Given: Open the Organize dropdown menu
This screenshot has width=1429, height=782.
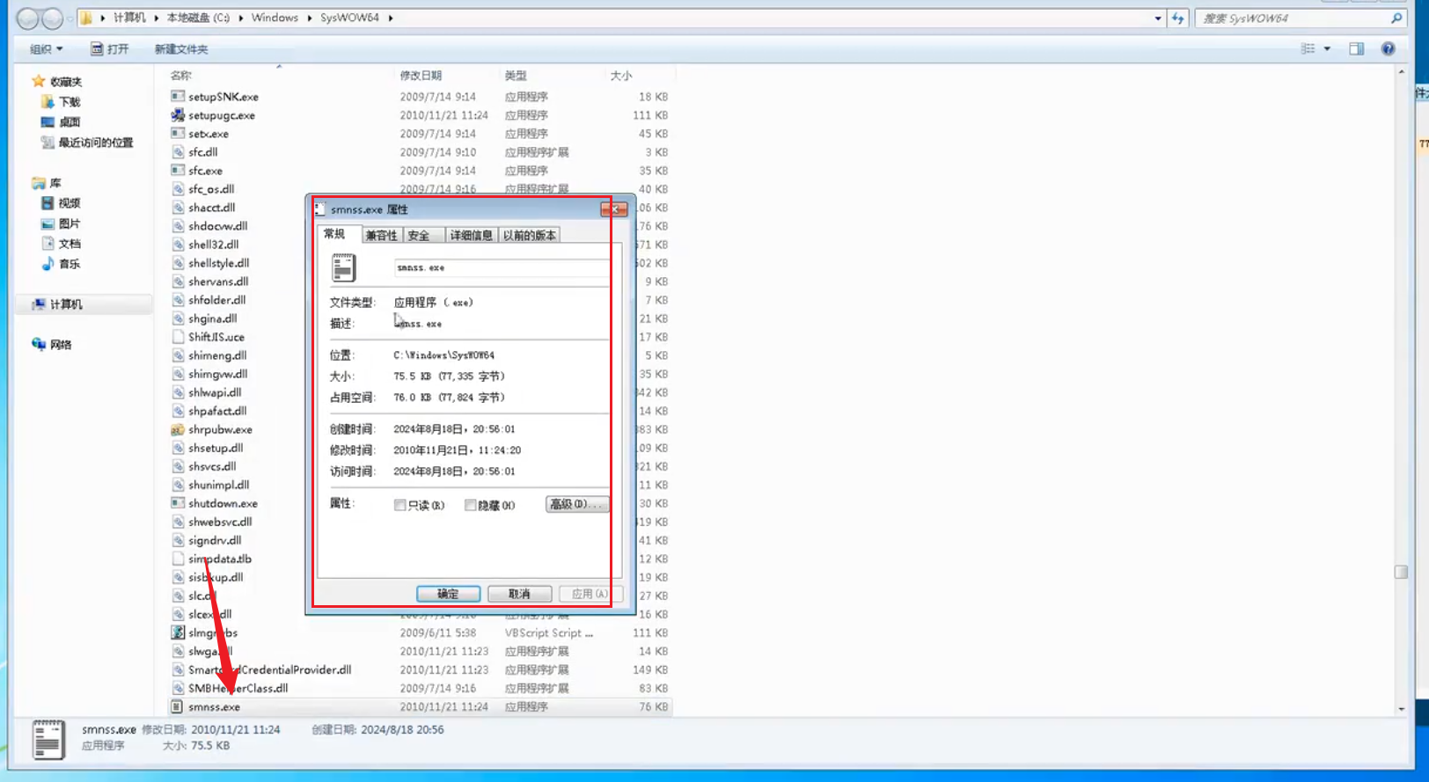Looking at the screenshot, I should point(47,49).
